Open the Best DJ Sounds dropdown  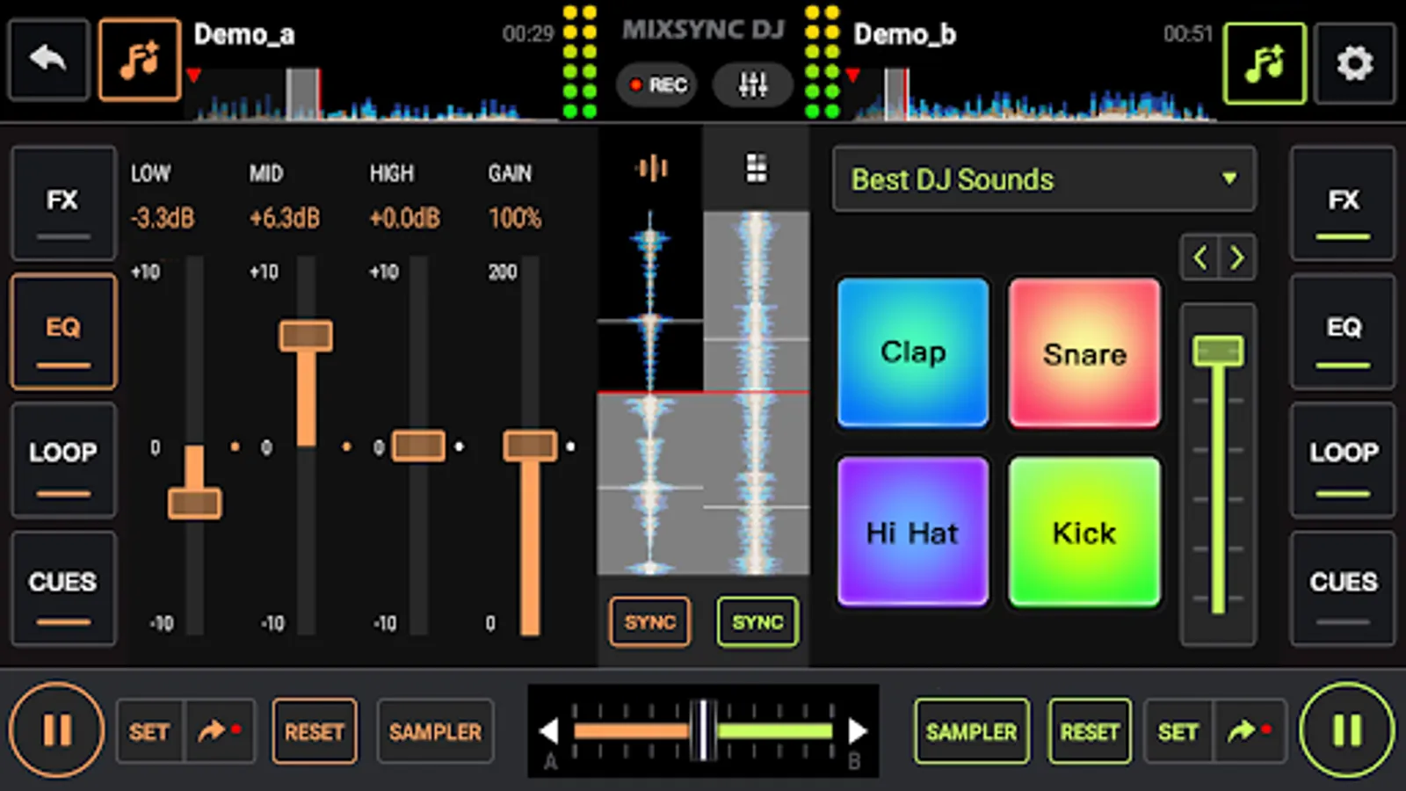[x=1043, y=179]
